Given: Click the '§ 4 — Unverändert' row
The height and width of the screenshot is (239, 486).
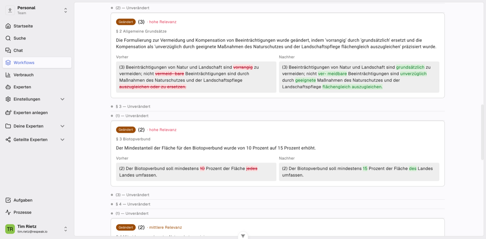Looking at the screenshot, I should (x=277, y=204).
